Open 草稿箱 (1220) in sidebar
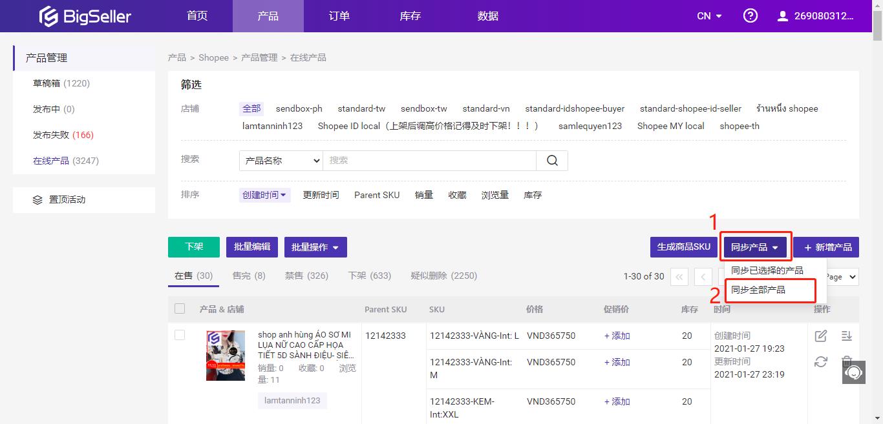 (x=61, y=84)
